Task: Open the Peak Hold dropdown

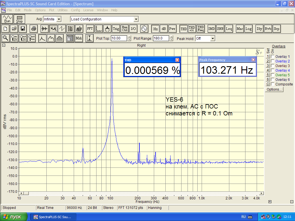Action: (x=213, y=39)
